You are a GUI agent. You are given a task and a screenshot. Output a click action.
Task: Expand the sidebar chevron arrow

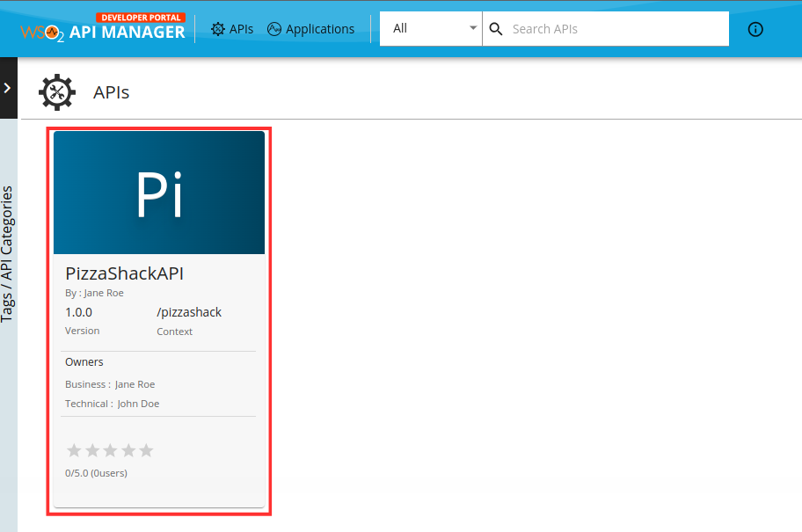[x=8, y=88]
